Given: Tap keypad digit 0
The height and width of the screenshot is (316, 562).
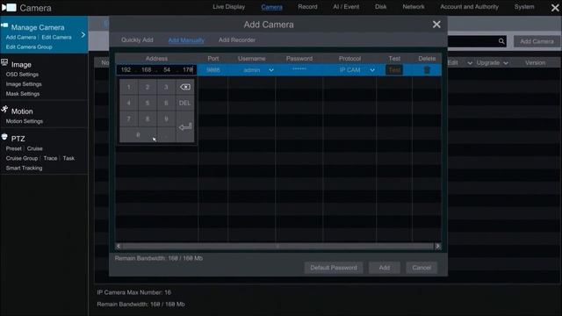Looking at the screenshot, I should [x=138, y=135].
